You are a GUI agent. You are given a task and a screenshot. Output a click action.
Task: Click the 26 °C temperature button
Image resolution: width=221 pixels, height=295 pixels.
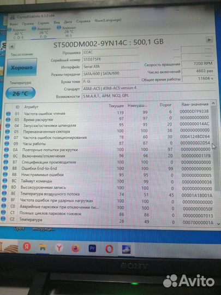click(x=21, y=93)
